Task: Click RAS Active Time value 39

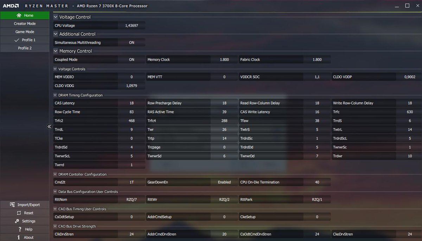Action: [224, 112]
